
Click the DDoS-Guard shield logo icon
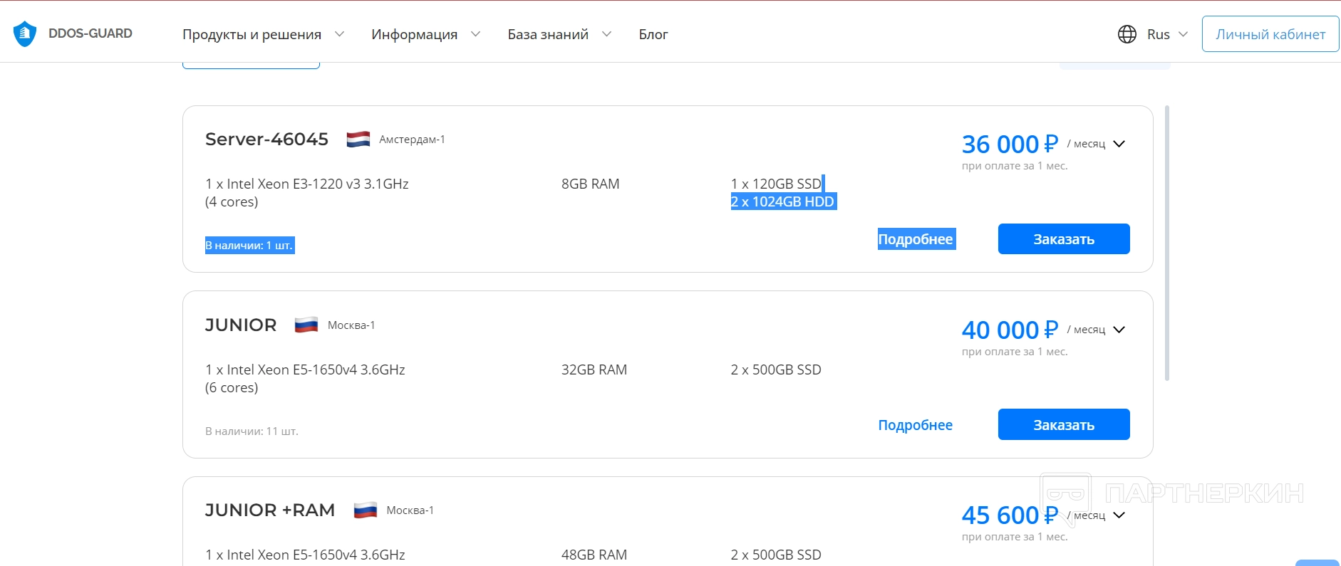click(x=25, y=33)
